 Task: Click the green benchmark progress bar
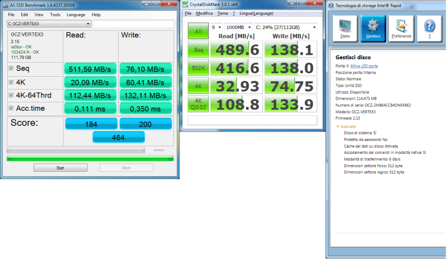(90, 158)
